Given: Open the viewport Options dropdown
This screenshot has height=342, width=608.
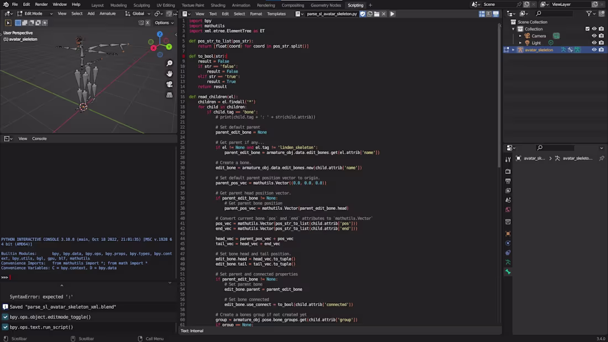Looking at the screenshot, I should [164, 23].
